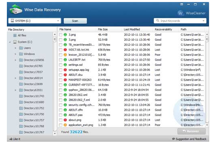Click the directory tree scrollbar down arrow
212x147 pixels.
coord(55,134)
